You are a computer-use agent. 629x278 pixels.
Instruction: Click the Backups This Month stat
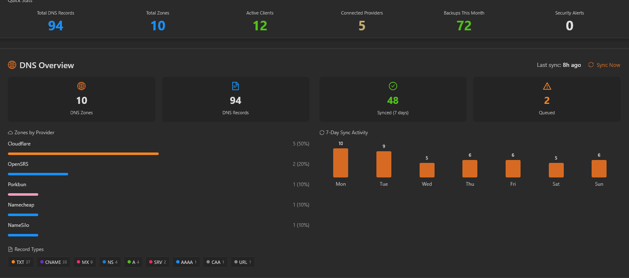(x=464, y=22)
